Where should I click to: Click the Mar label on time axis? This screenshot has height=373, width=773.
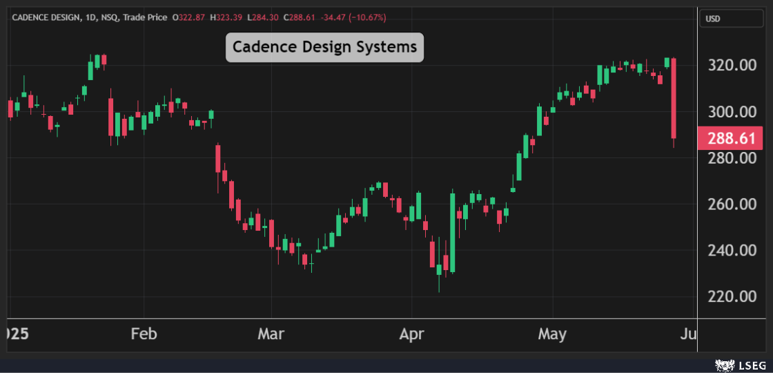(271, 334)
